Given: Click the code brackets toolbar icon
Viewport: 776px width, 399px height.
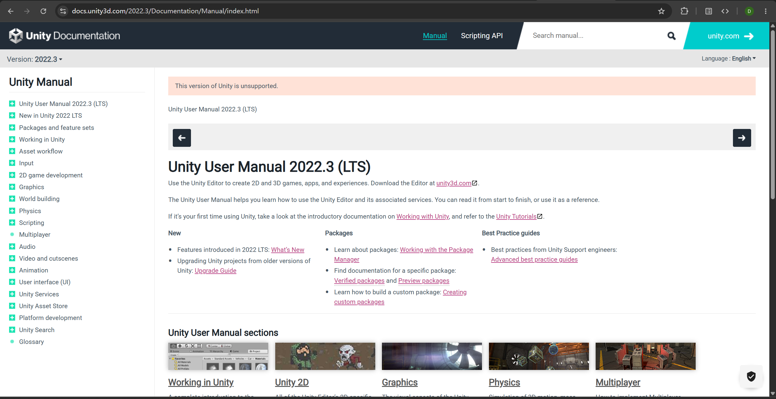Looking at the screenshot, I should (725, 11).
